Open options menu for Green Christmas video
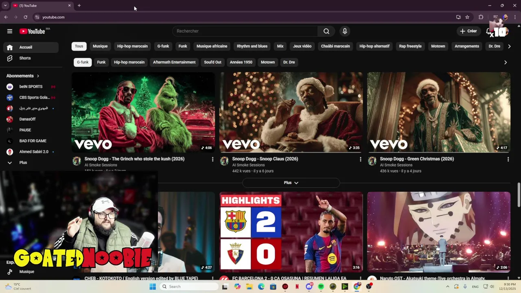521x293 pixels. (508, 160)
